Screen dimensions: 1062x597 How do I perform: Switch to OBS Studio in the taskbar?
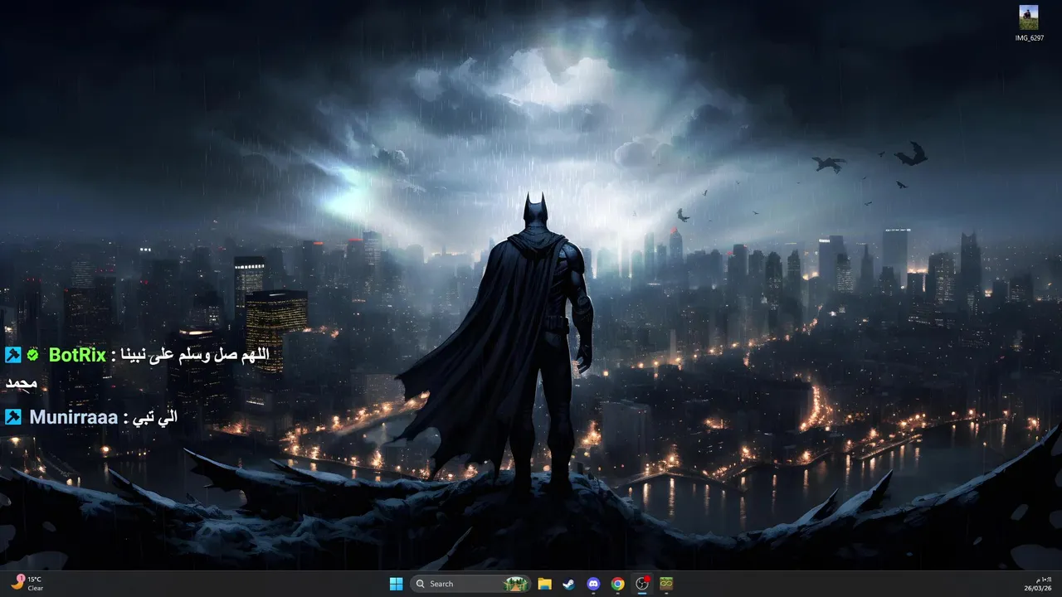641,584
